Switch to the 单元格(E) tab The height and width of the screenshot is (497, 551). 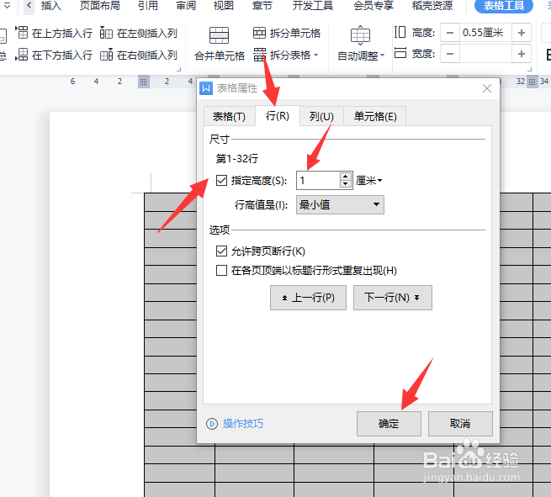[x=375, y=116]
